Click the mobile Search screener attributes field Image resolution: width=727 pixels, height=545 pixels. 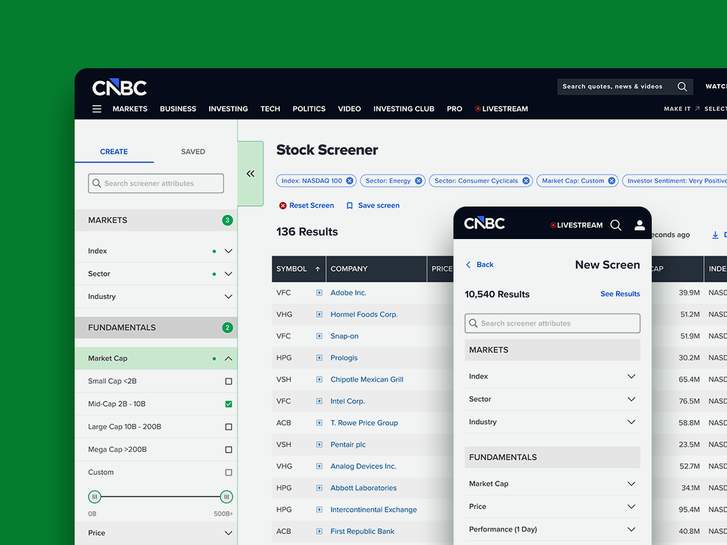click(552, 323)
